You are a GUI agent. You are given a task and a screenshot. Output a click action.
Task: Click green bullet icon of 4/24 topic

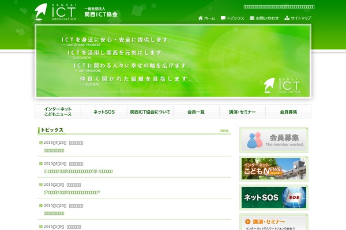(41, 163)
